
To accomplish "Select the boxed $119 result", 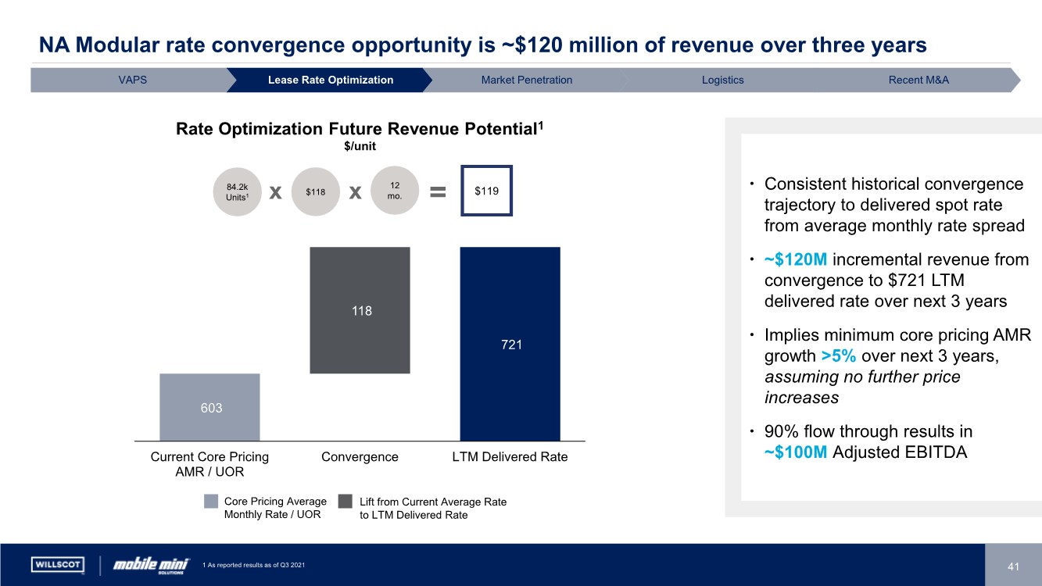I will (486, 190).
